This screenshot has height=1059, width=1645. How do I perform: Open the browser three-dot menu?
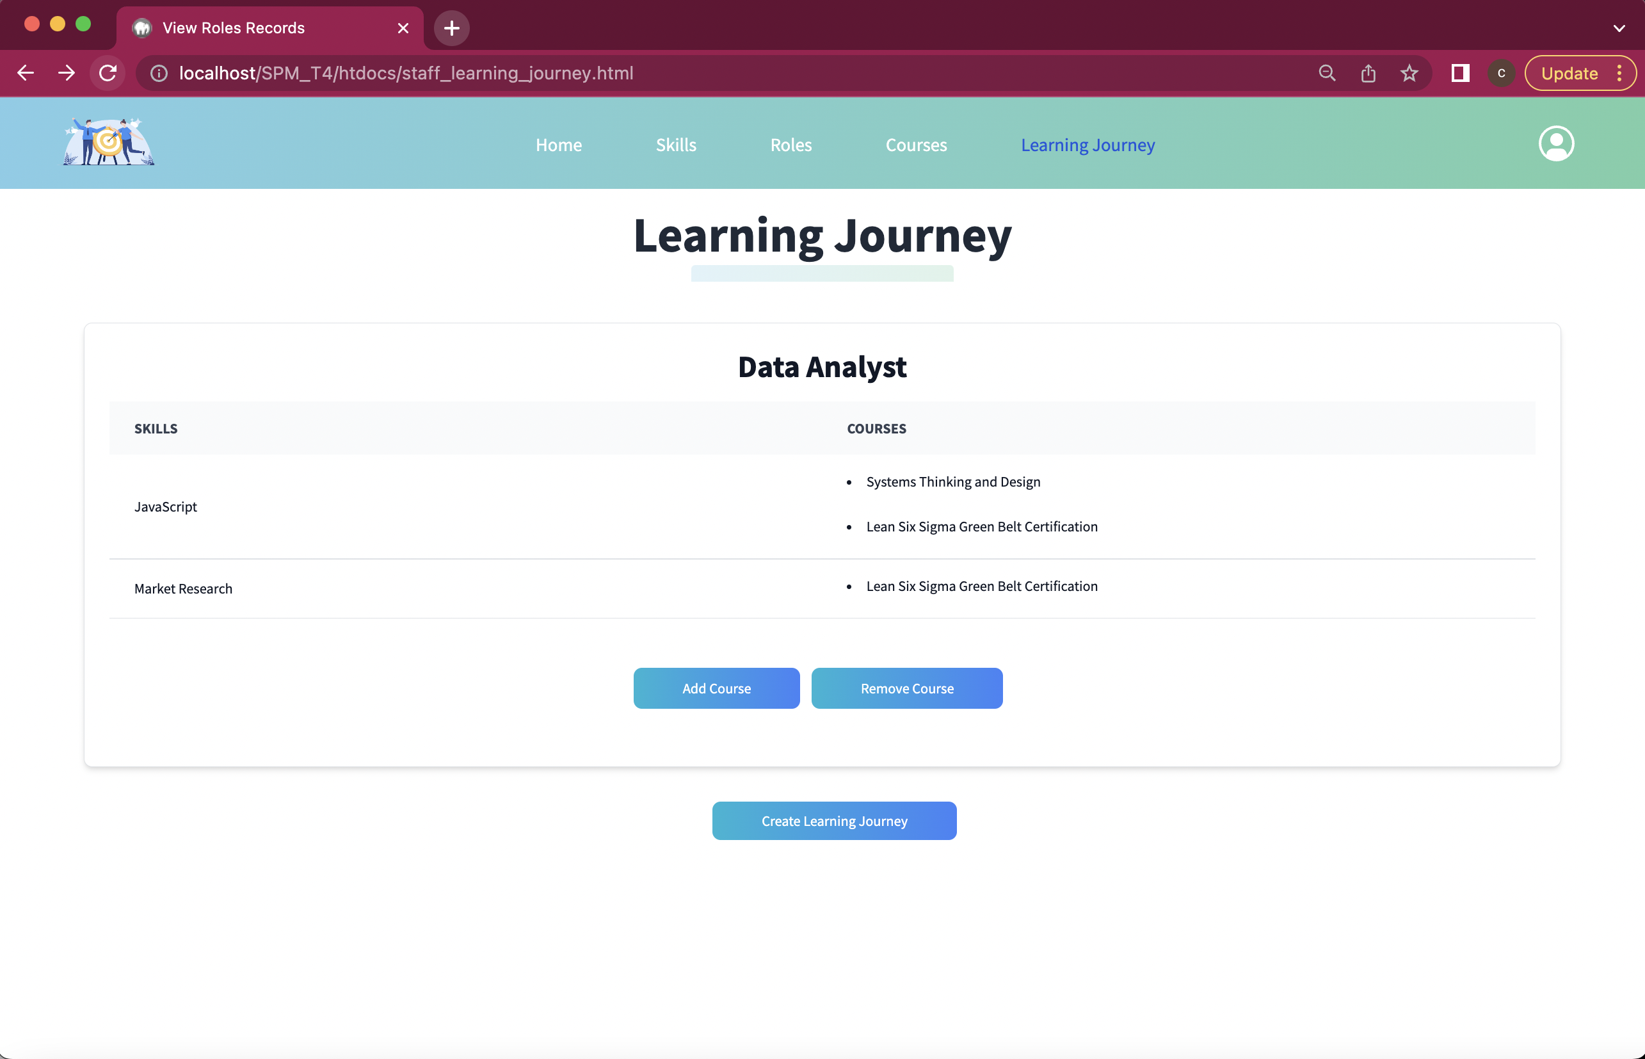click(x=1620, y=73)
